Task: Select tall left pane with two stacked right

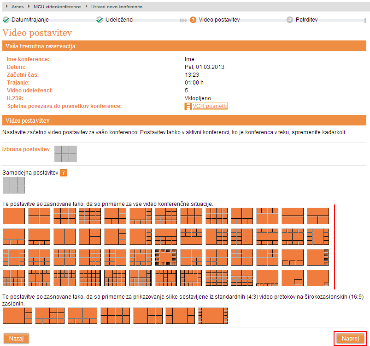Action: point(90,237)
